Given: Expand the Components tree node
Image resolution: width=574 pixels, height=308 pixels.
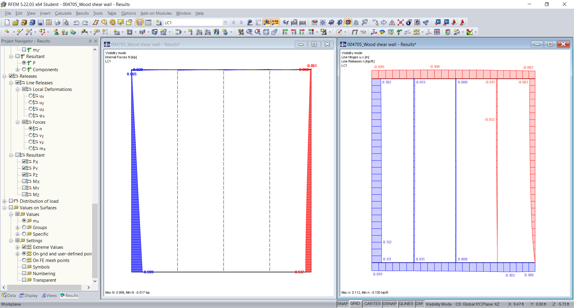Looking at the screenshot, I should tap(18, 69).
